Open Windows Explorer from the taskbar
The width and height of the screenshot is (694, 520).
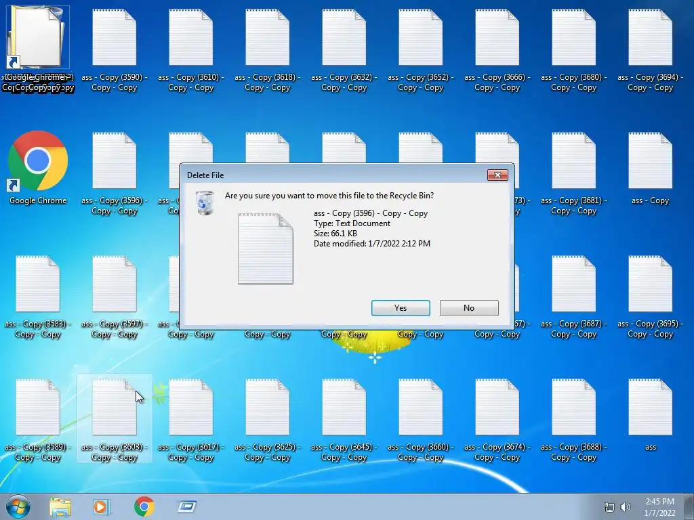(x=60, y=507)
